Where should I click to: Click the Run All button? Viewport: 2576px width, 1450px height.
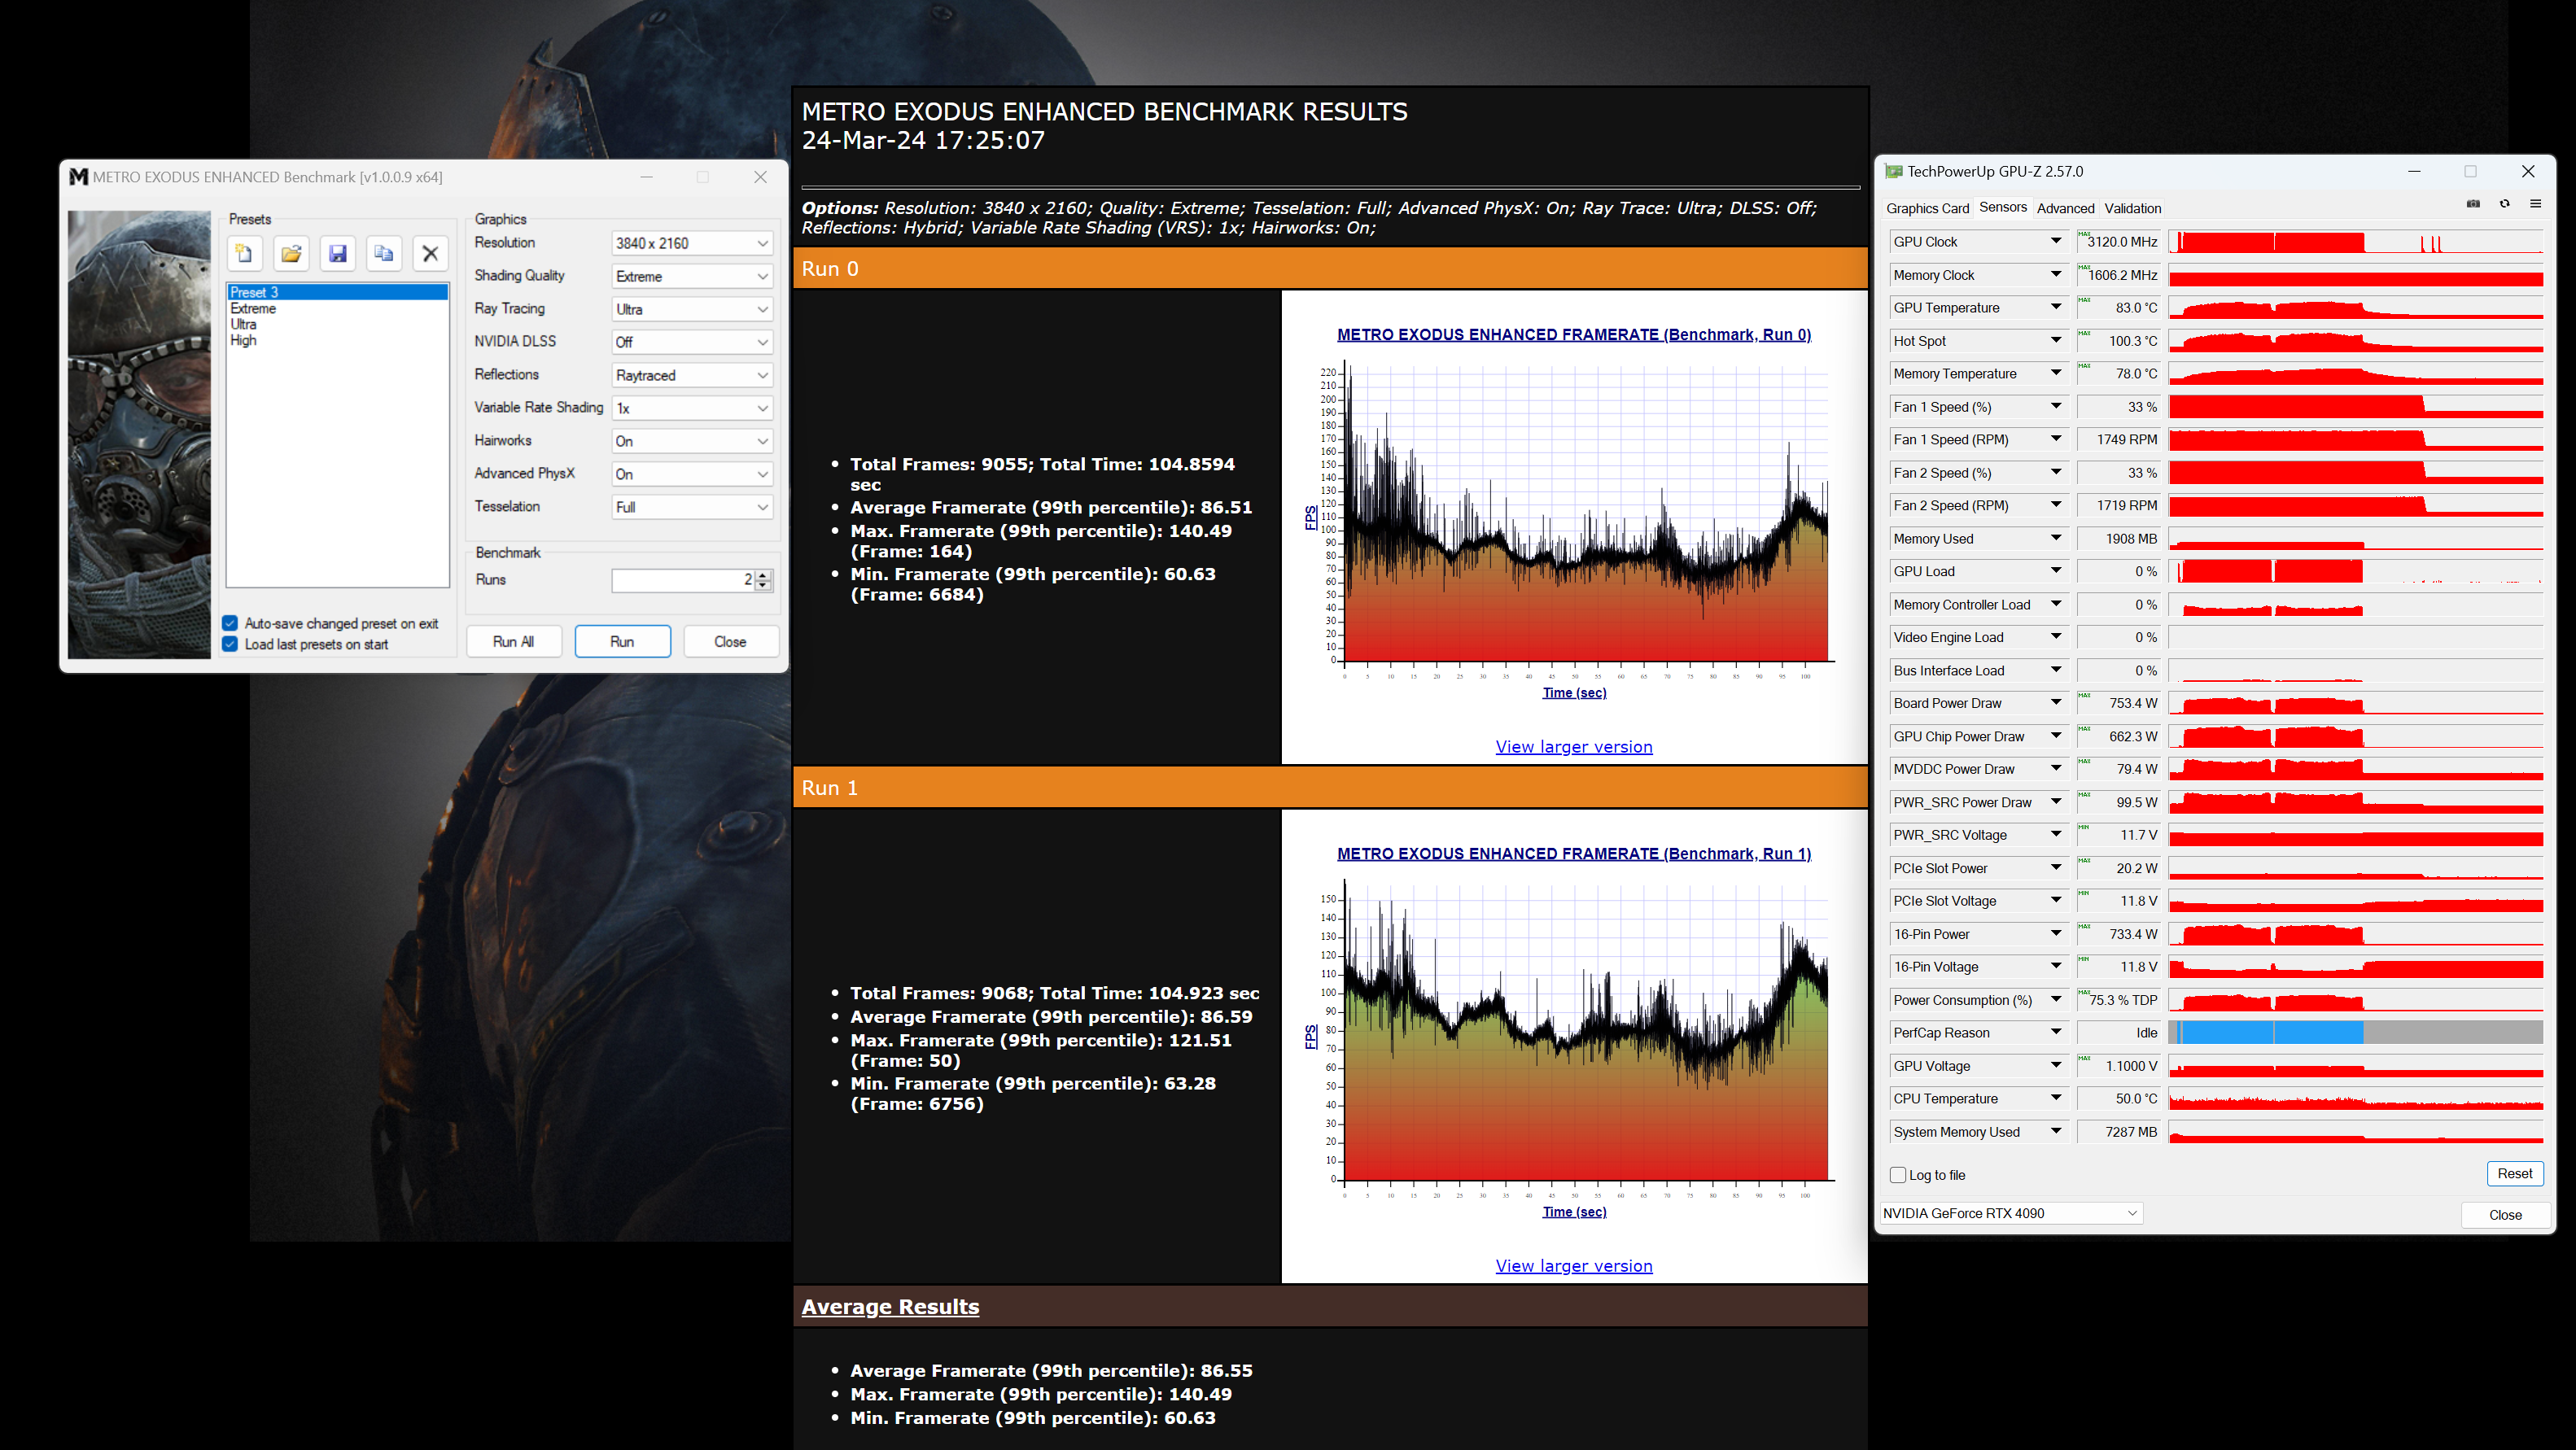tap(513, 642)
